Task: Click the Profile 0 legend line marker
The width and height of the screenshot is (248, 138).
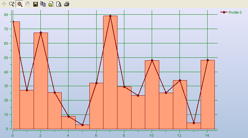Action: (x=224, y=12)
